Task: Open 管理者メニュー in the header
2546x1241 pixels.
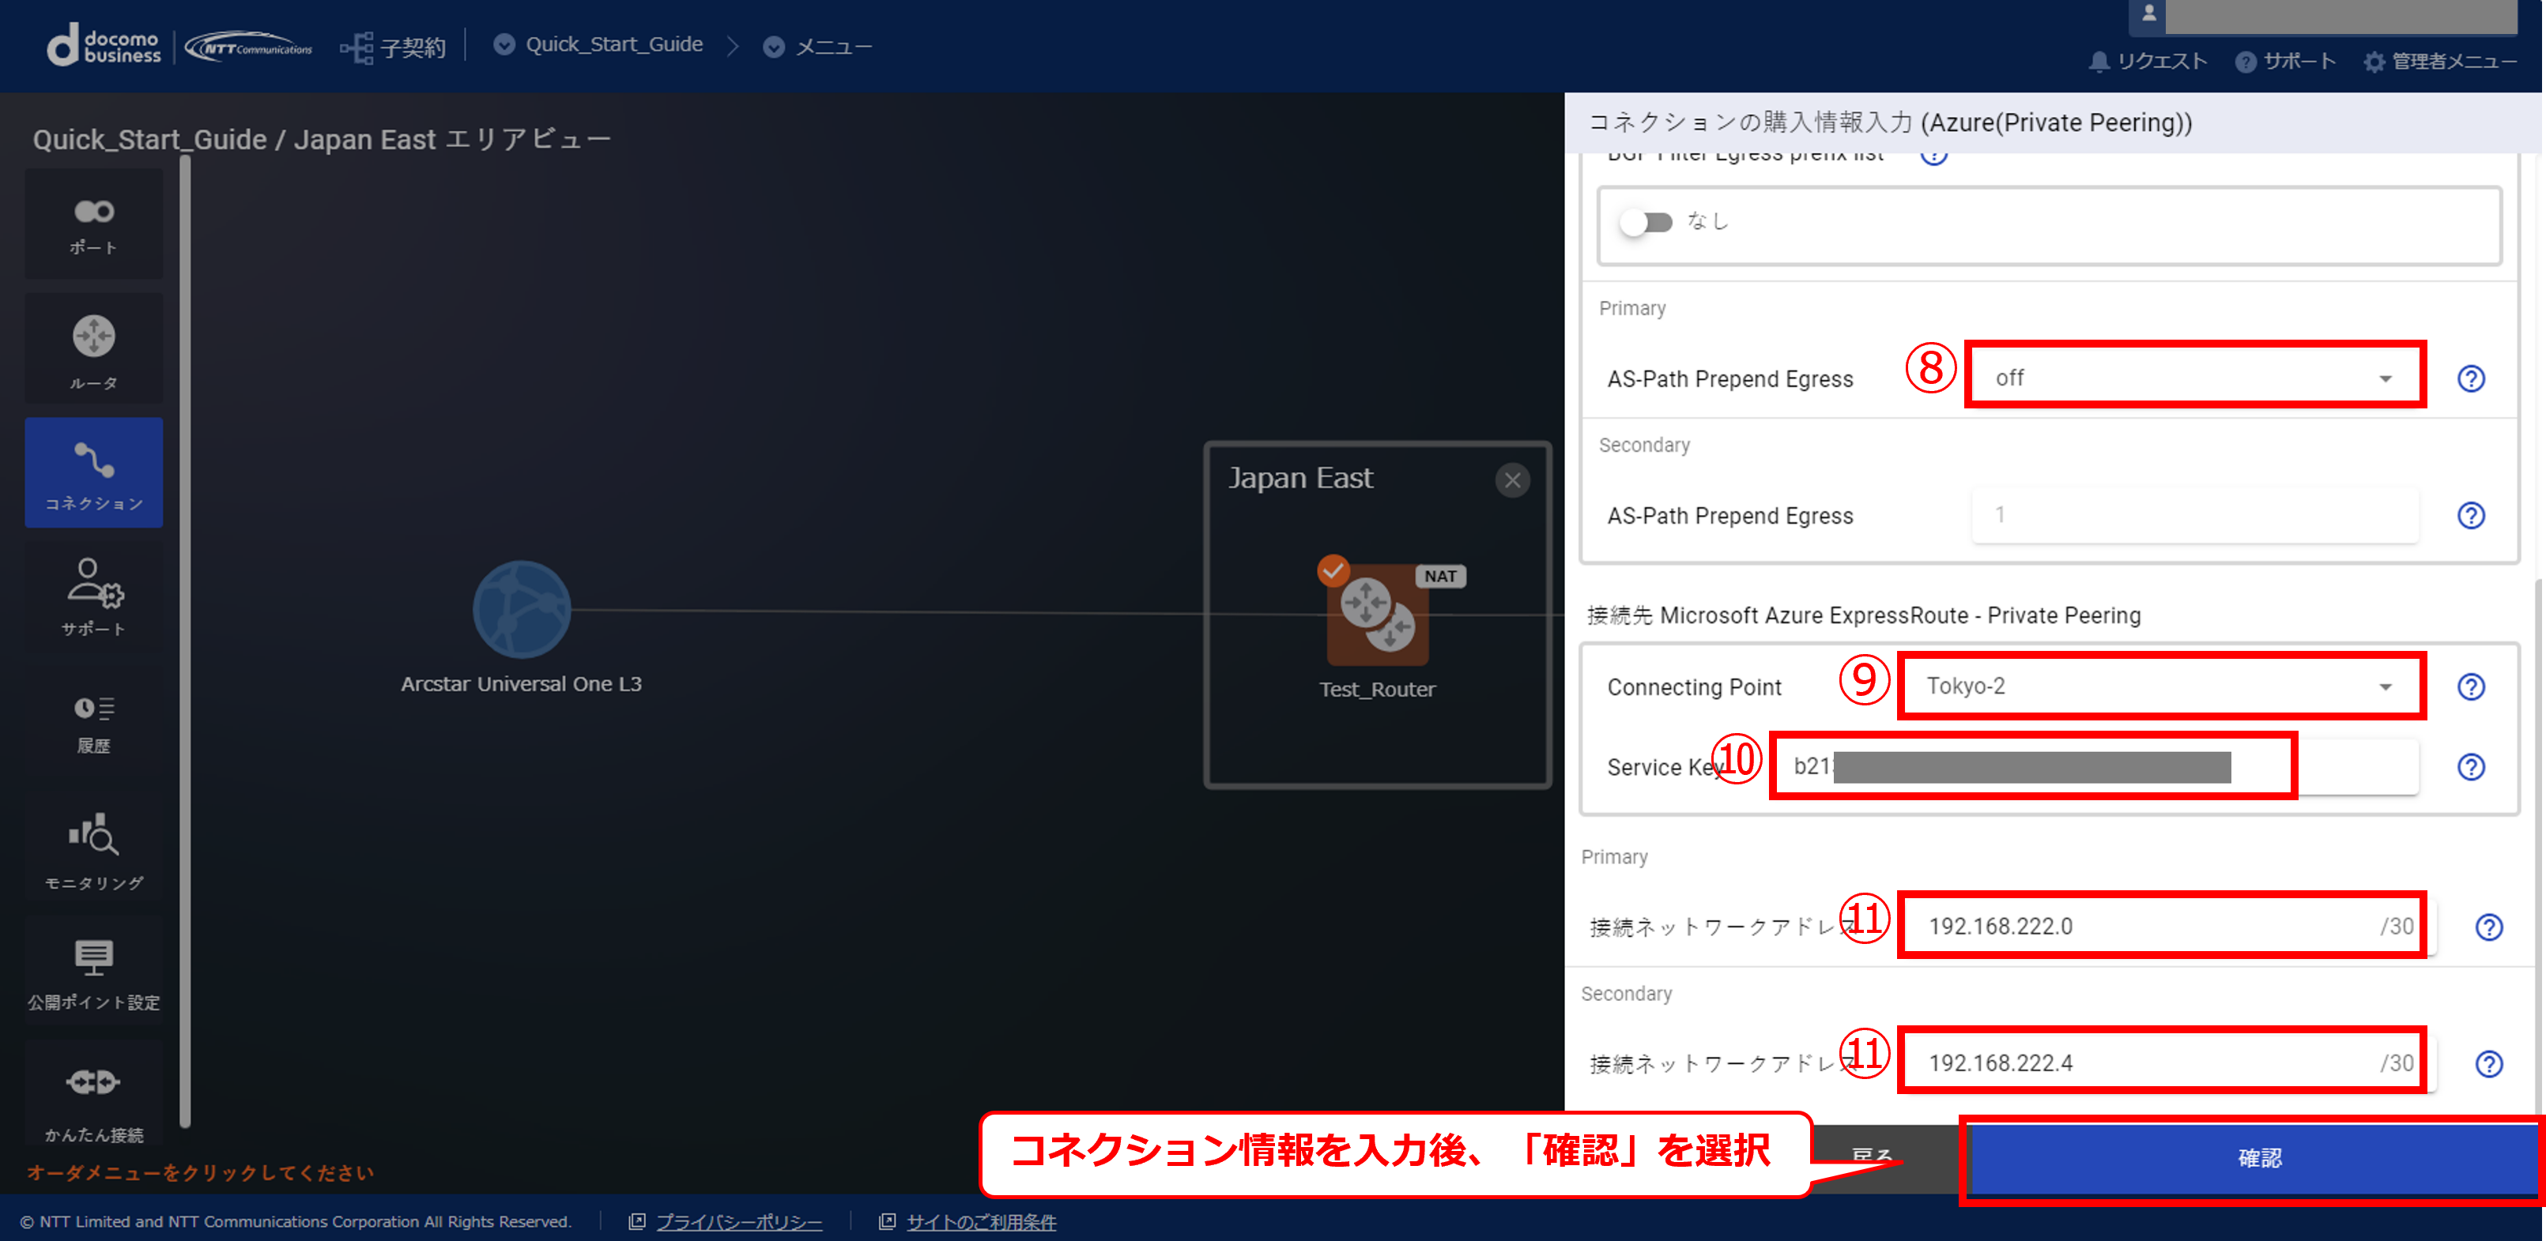Action: [x=2440, y=62]
